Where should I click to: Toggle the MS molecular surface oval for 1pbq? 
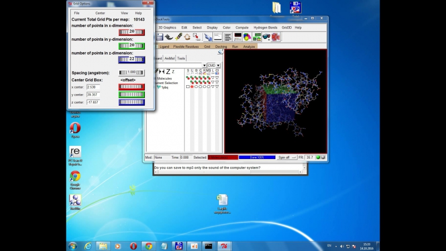coord(209,87)
